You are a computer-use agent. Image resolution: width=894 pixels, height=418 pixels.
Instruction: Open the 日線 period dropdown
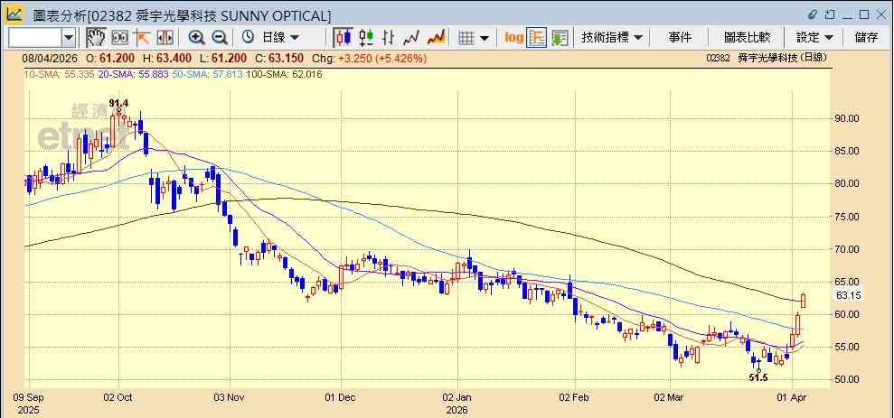pos(280,38)
